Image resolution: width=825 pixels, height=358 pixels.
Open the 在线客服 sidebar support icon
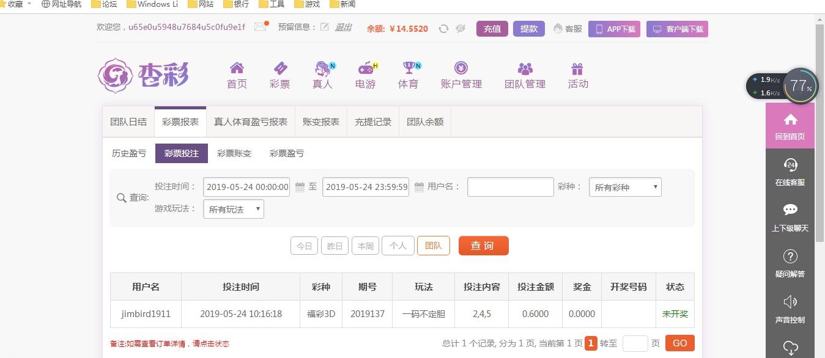click(790, 165)
